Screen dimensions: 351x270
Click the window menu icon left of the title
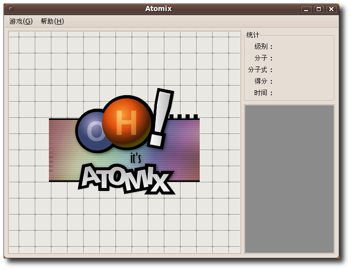11,9
